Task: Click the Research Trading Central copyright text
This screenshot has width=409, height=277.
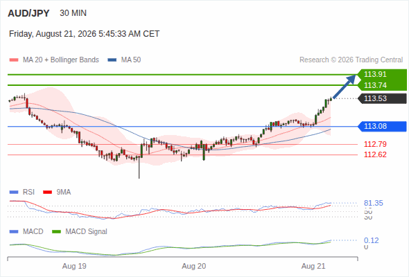Action: (351, 60)
